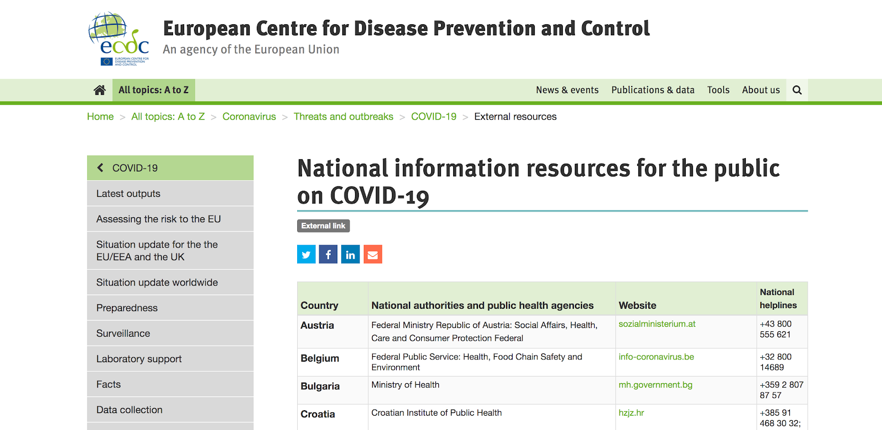Click the European Centre for Disease Prevention title
Screen dimensions: 882x430
tap(406, 28)
